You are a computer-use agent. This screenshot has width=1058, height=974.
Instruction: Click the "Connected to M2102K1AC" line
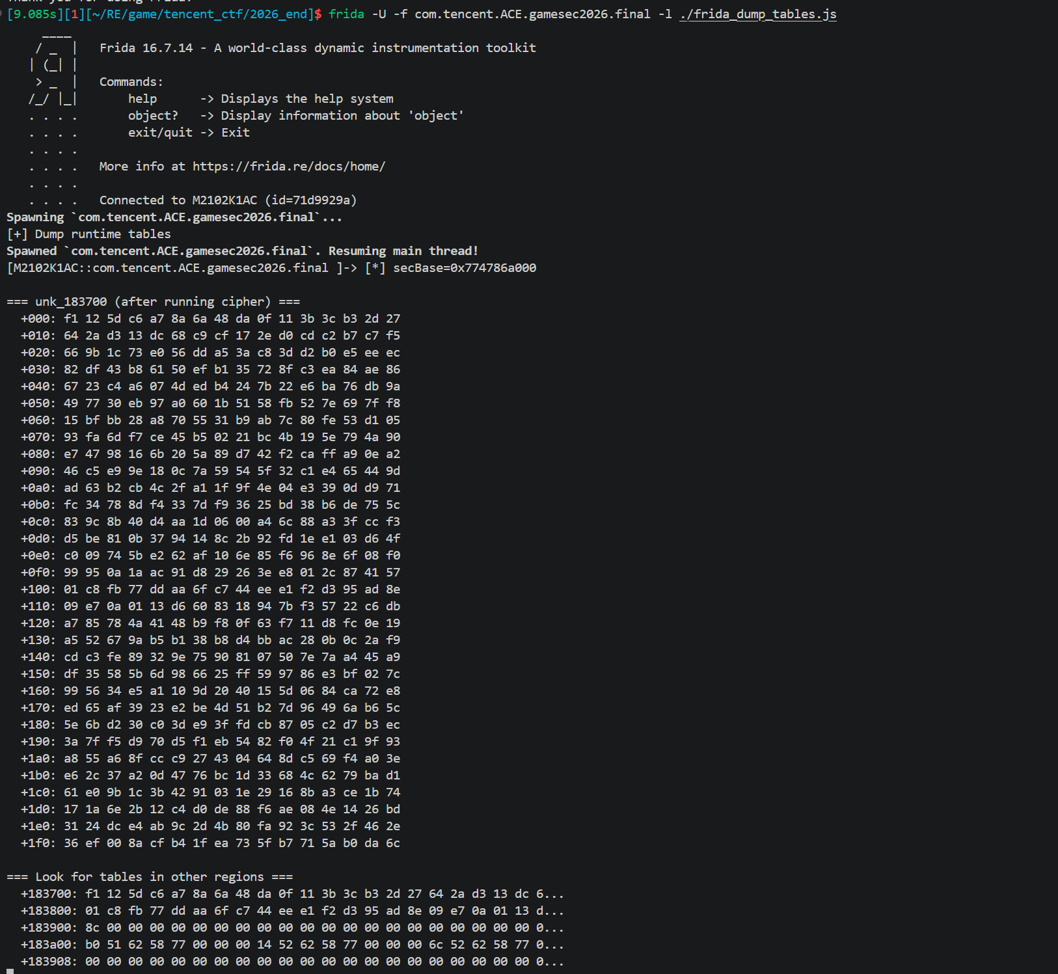click(x=228, y=200)
